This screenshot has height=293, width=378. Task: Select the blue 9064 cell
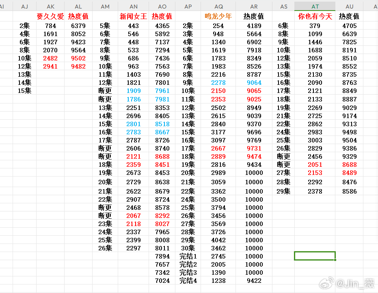click(254, 83)
